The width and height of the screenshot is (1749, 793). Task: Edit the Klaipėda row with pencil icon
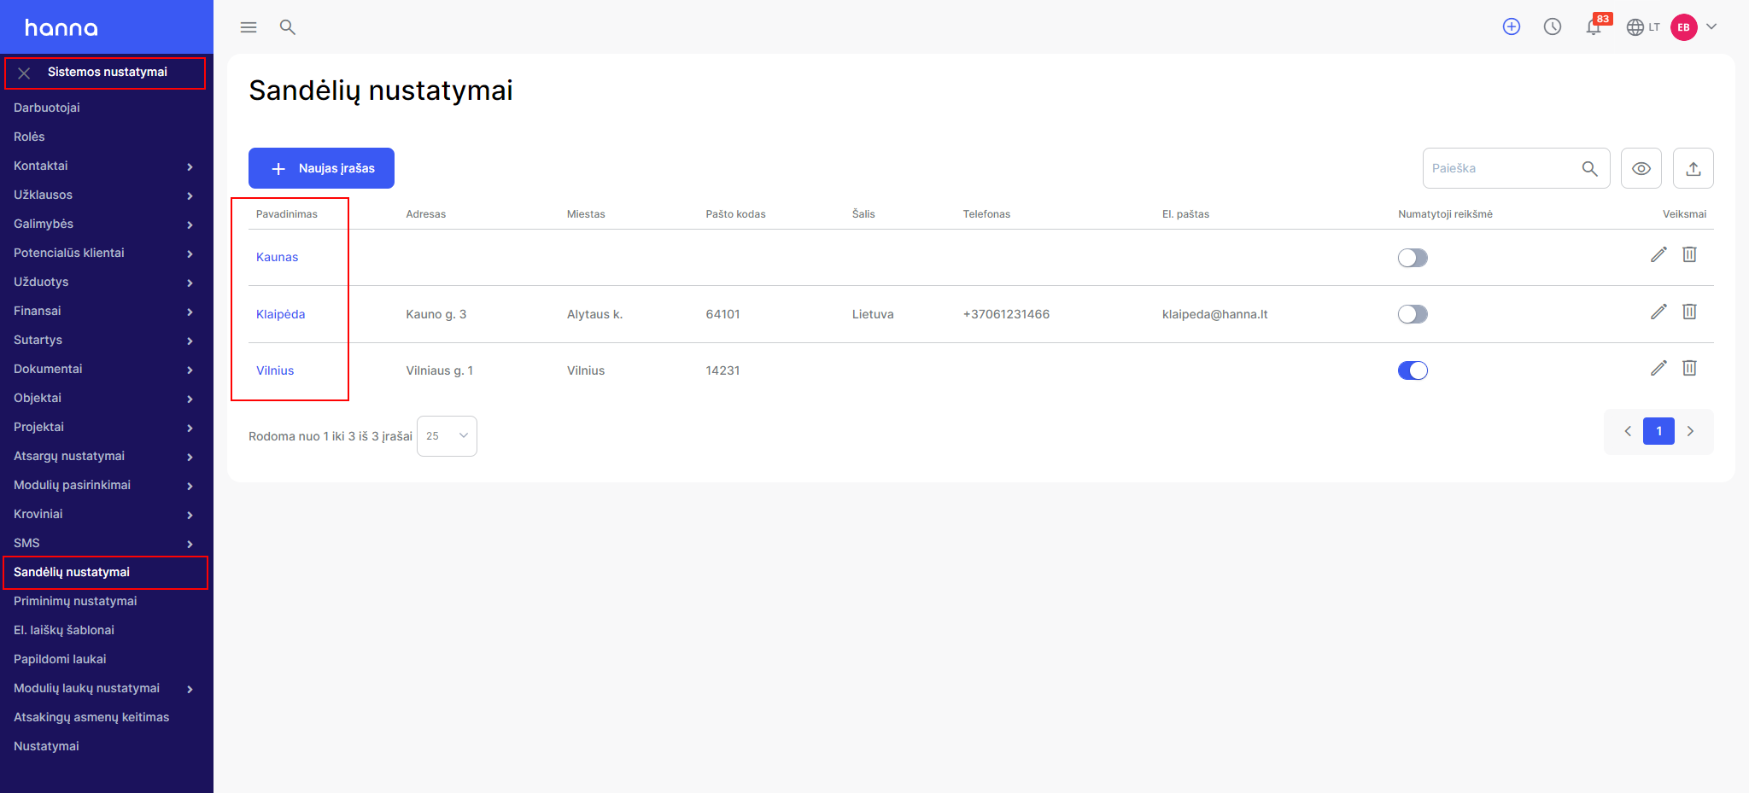coord(1658,312)
